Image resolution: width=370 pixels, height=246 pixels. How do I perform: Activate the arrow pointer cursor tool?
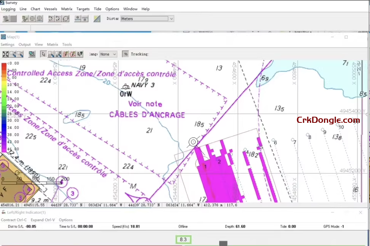click(x=44, y=54)
